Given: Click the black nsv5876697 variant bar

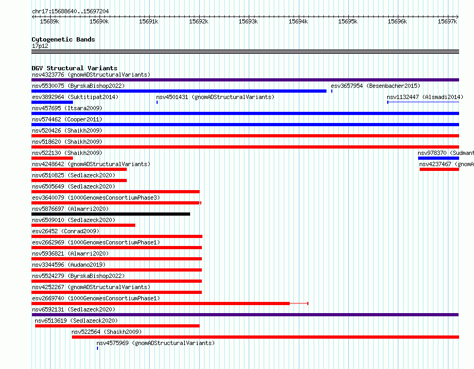Looking at the screenshot, I should 111,214.
